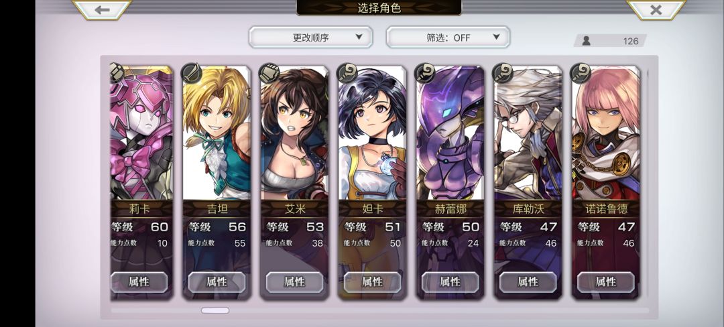Open 属性 for character 诺诺鲁德
The height and width of the screenshot is (327, 724).
(x=606, y=282)
